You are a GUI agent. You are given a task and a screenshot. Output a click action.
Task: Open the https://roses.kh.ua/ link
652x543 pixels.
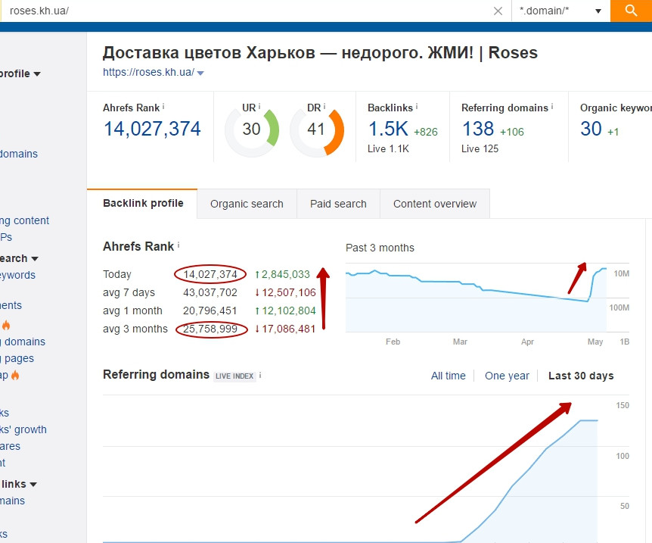(148, 72)
